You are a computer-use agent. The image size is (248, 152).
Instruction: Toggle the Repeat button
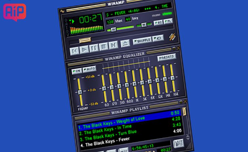coord(157,37)
